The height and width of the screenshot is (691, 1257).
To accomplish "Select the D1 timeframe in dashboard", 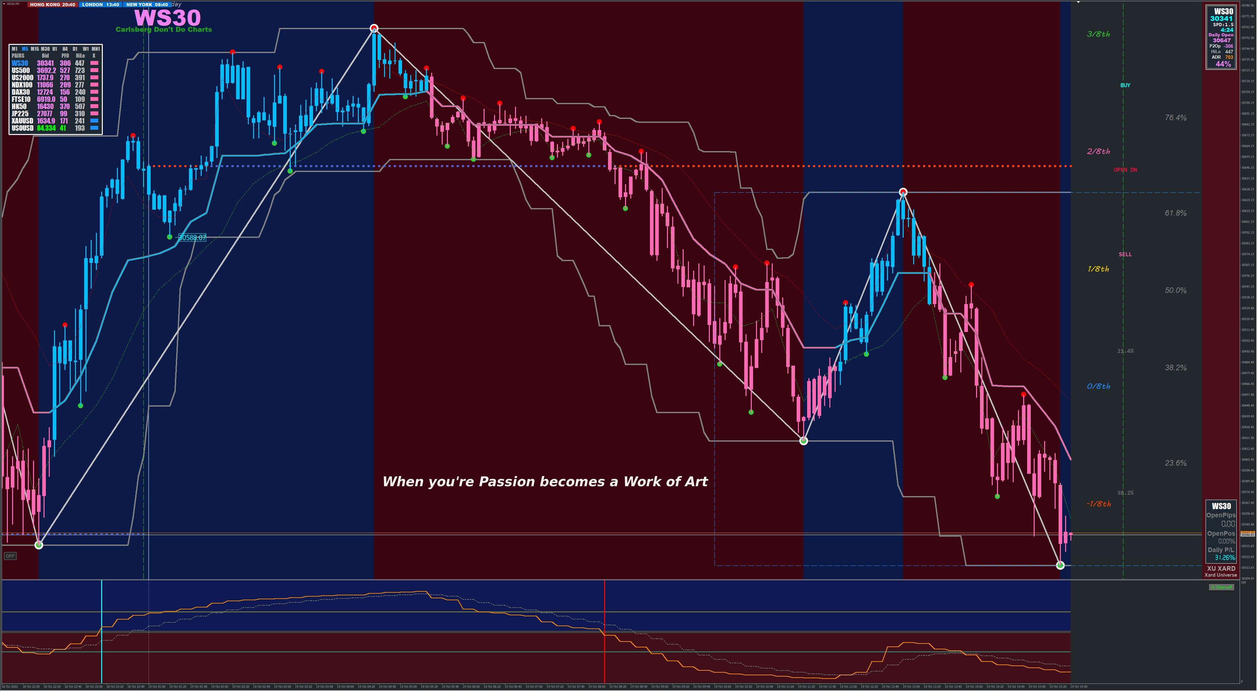I will pyautogui.click(x=75, y=49).
